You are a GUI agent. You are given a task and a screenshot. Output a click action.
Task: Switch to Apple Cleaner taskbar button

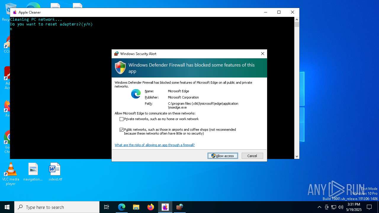coord(165,207)
